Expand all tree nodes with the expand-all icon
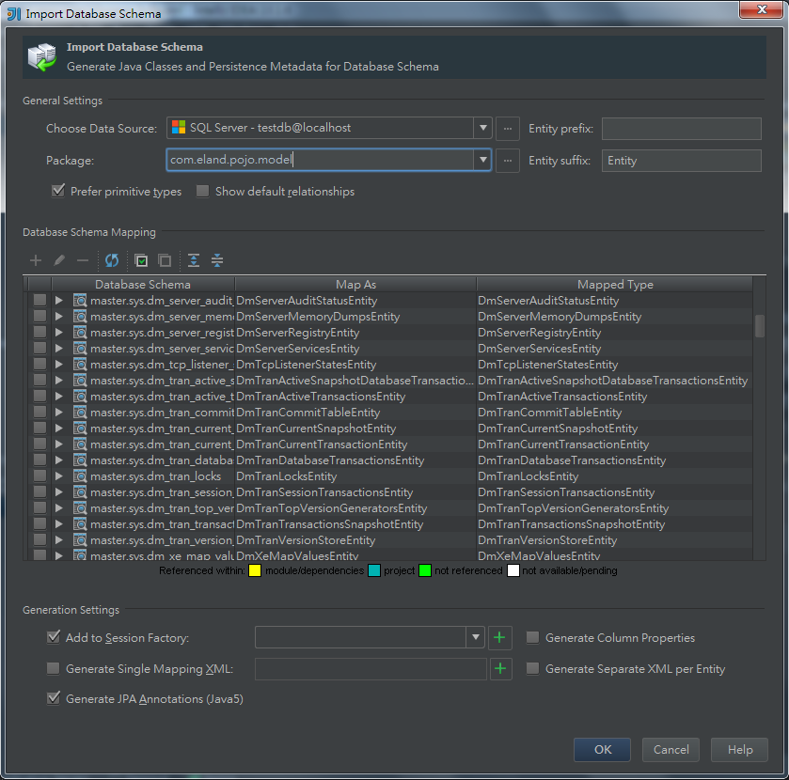Viewport: 789px width, 780px height. pyautogui.click(x=193, y=260)
